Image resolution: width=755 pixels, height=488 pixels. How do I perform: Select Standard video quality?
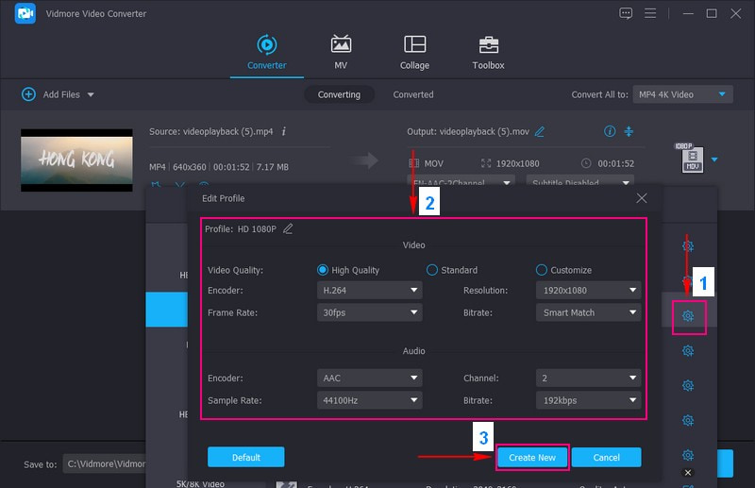[x=432, y=270]
